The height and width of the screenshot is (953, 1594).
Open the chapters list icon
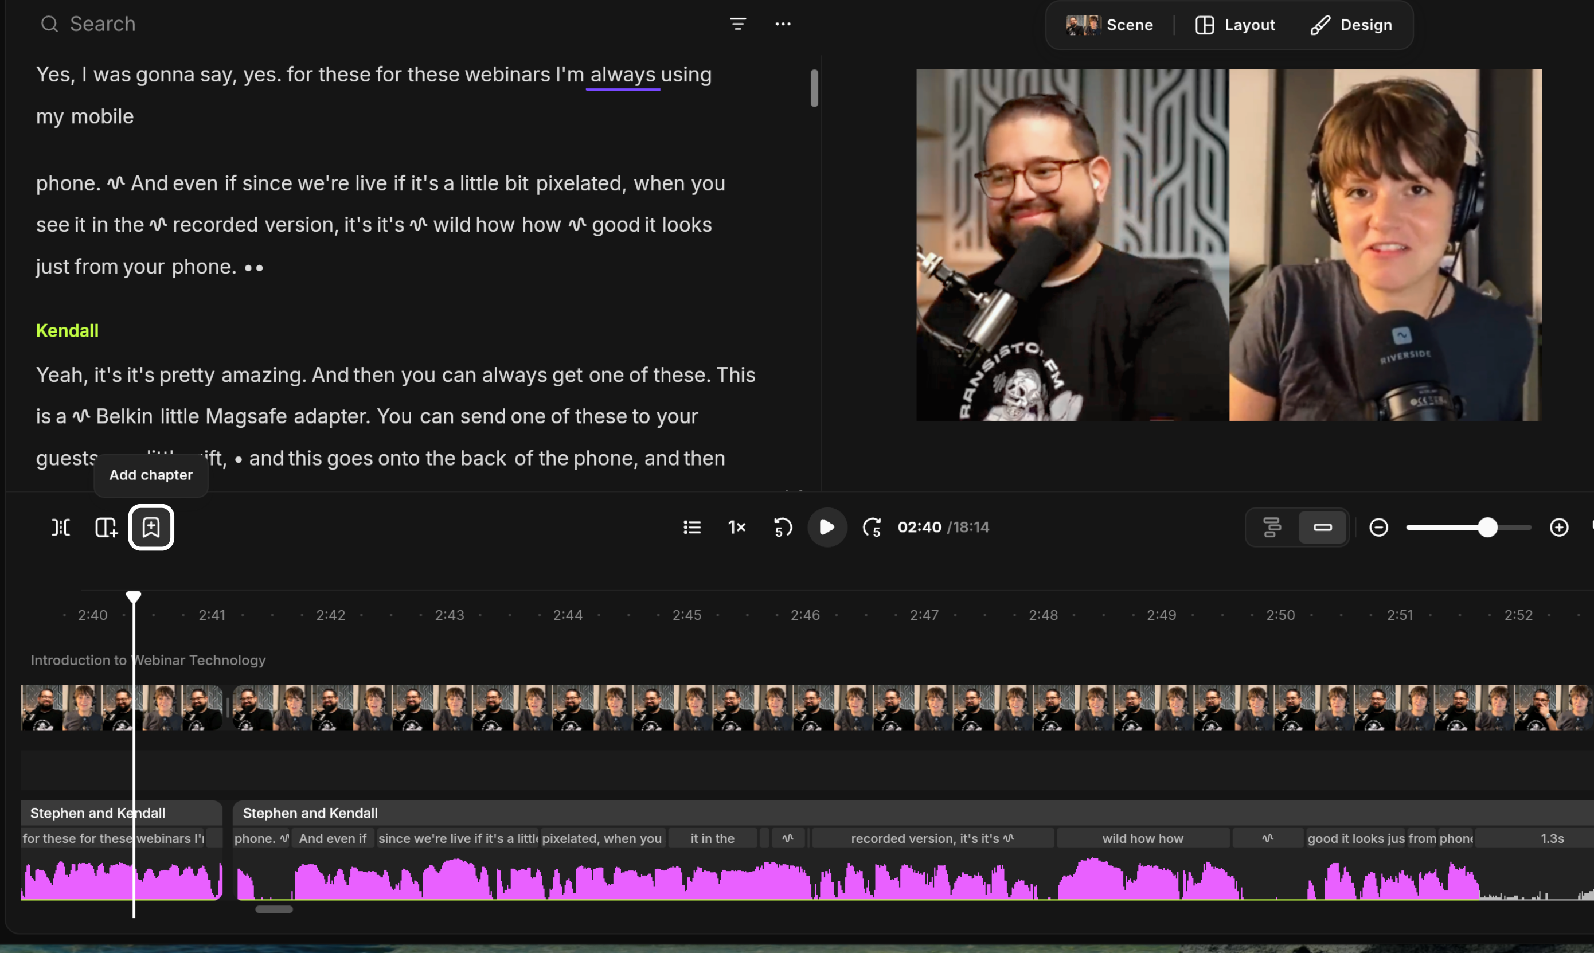[692, 527]
